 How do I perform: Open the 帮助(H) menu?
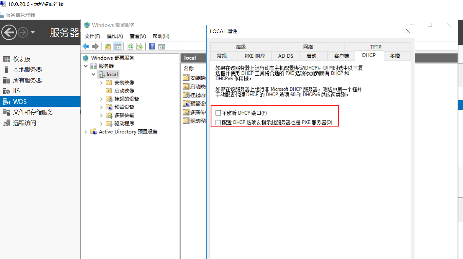click(161, 36)
